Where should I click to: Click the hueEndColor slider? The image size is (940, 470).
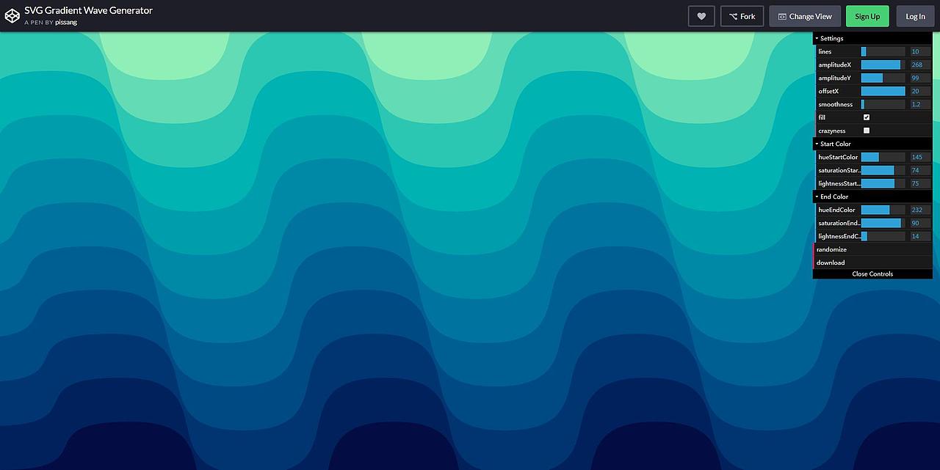(x=882, y=210)
